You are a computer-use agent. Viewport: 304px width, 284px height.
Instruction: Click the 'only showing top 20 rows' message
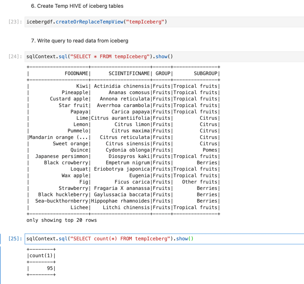coord(61,220)
